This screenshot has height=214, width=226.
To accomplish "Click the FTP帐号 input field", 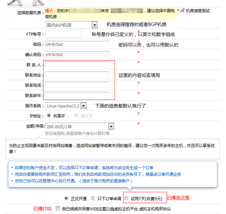I will click(x=63, y=34).
